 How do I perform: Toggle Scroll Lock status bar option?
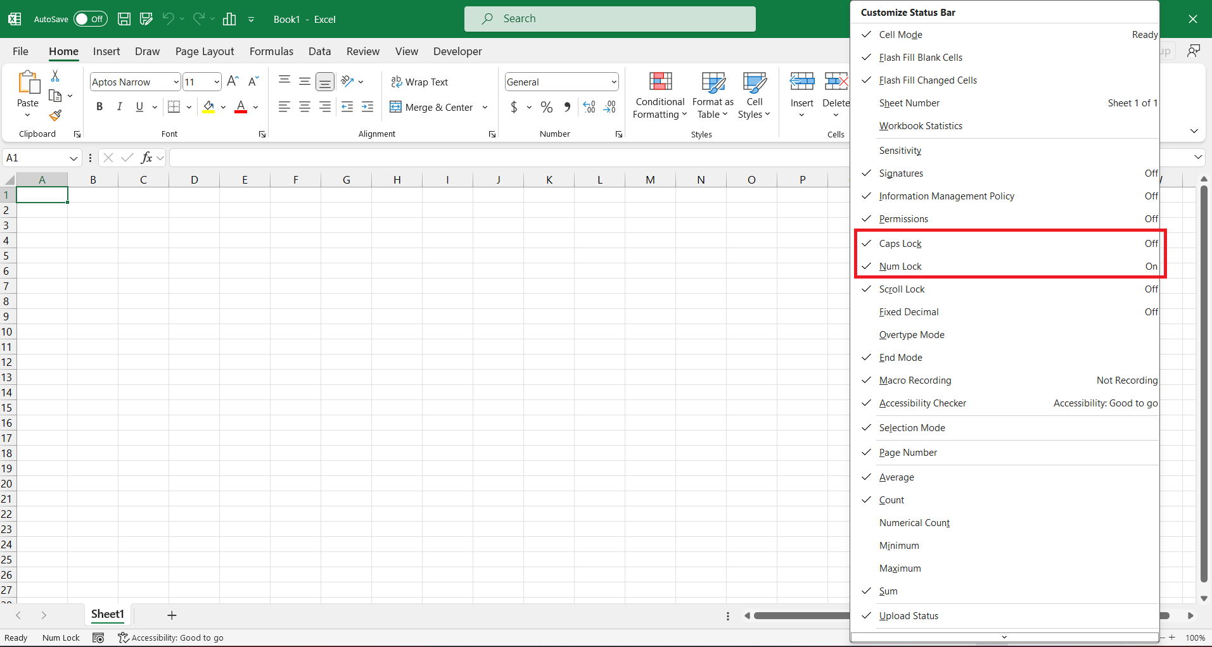[1005, 289]
